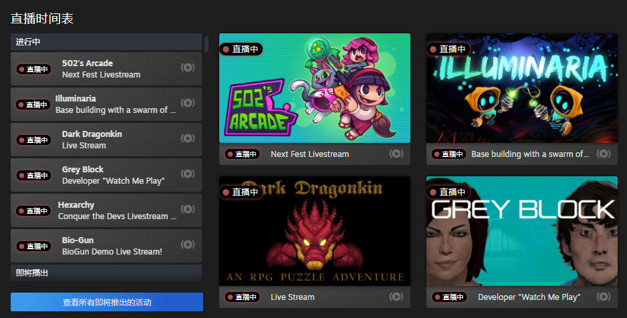Open Grey Block title in schedule list
The image size is (627, 318).
click(83, 170)
